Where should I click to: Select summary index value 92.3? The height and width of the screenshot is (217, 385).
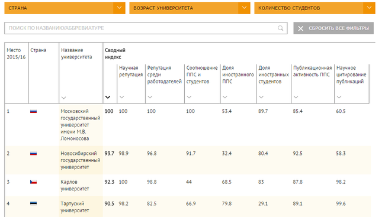pyautogui.click(x=109, y=182)
